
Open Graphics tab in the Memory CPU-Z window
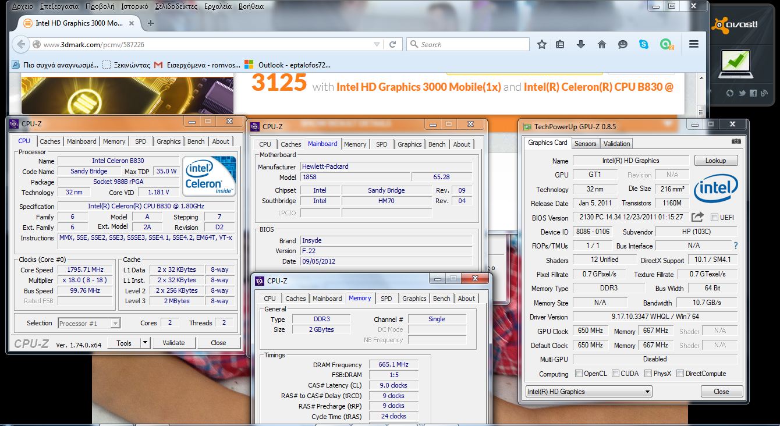(x=414, y=299)
